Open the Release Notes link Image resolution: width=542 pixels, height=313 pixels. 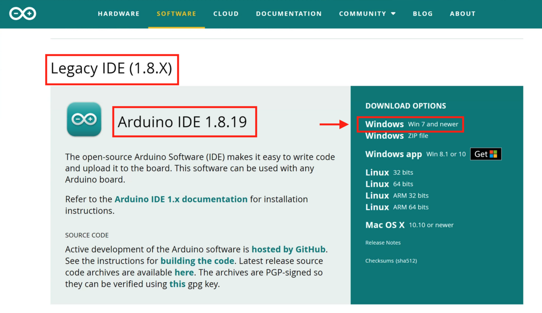click(x=383, y=243)
